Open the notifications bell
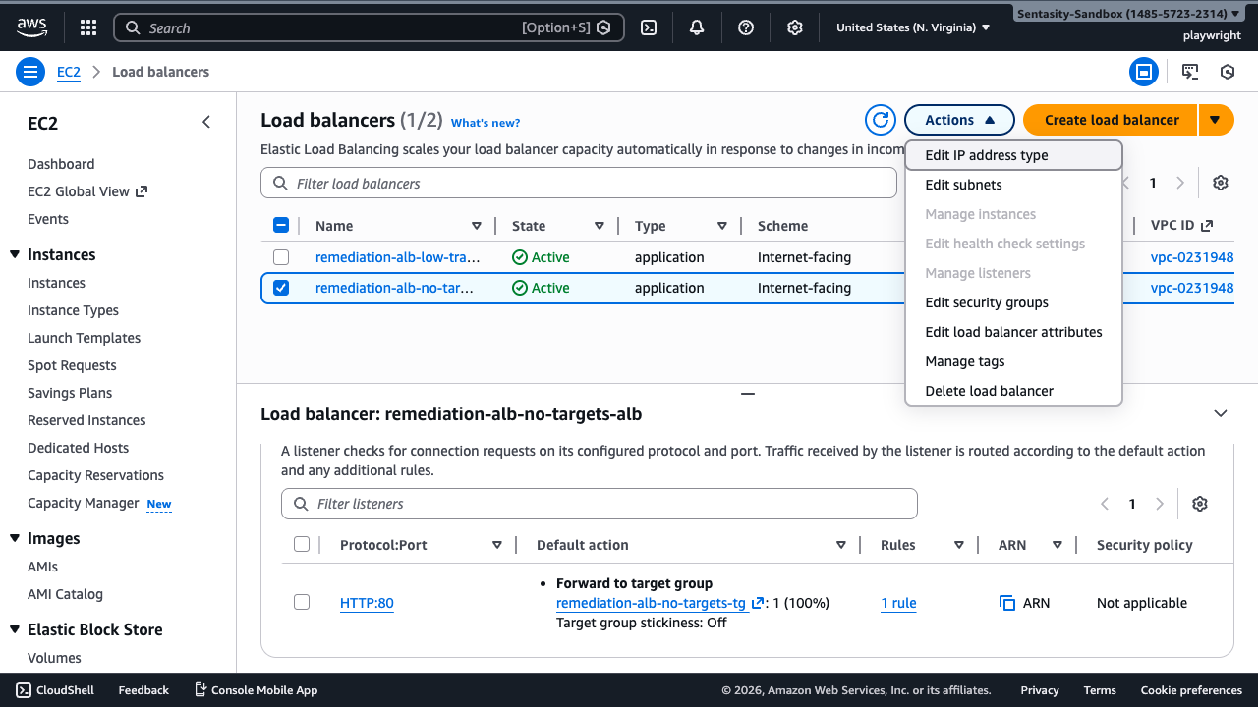1258x707 pixels. pos(697,27)
